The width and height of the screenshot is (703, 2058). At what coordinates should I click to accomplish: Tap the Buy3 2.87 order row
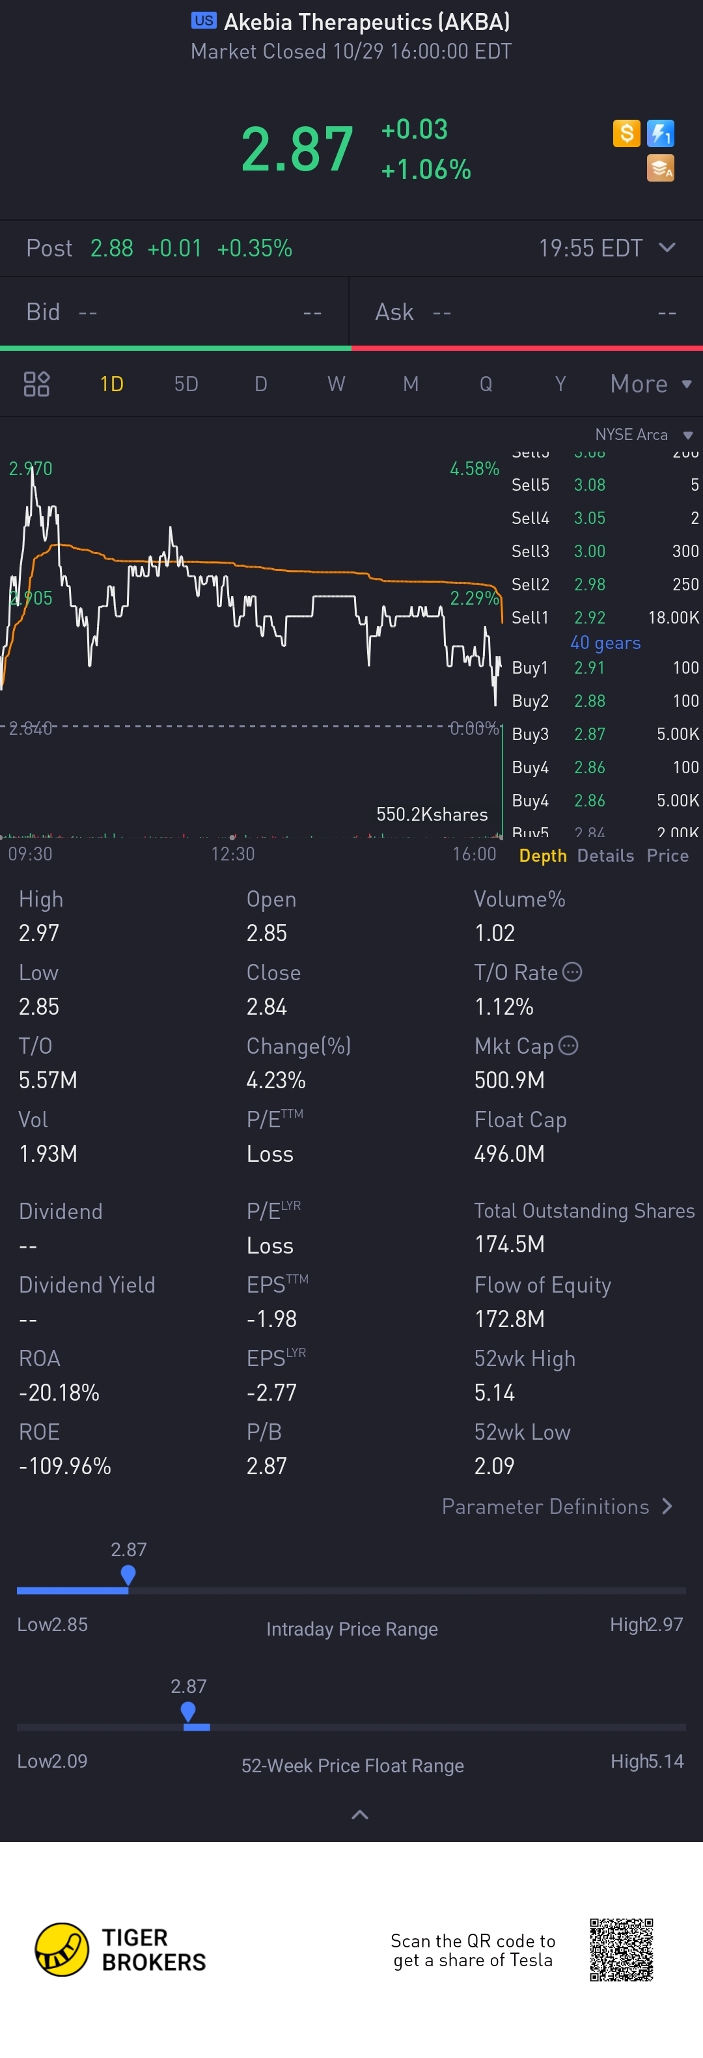605,734
